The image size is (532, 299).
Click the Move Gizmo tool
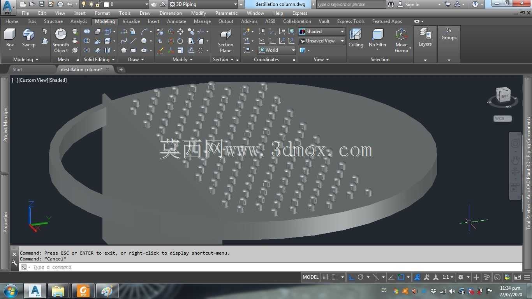point(402,40)
